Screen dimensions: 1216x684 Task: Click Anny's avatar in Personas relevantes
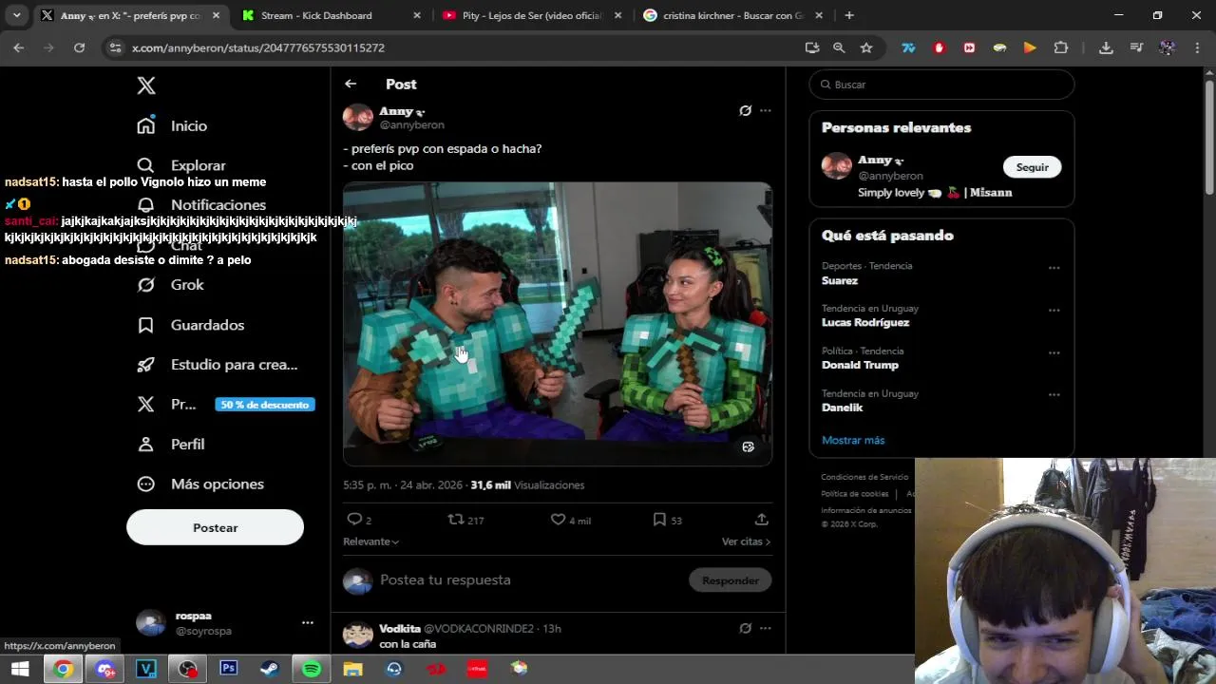(x=837, y=167)
